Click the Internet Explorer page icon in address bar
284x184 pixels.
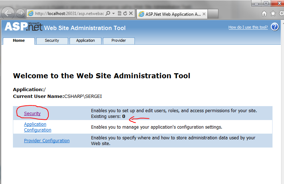pyautogui.click(x=30, y=13)
